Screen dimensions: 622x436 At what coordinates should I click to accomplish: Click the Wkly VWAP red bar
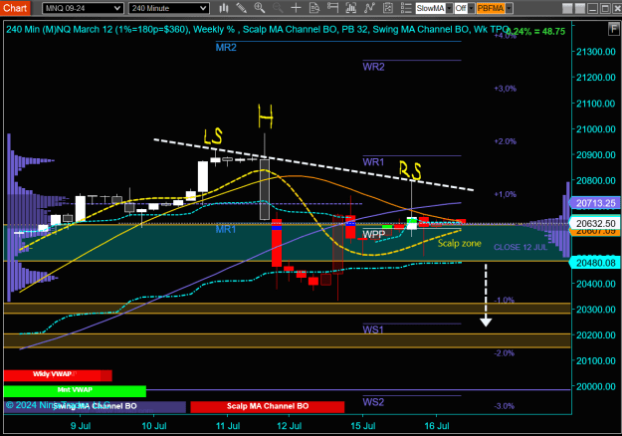(x=58, y=375)
